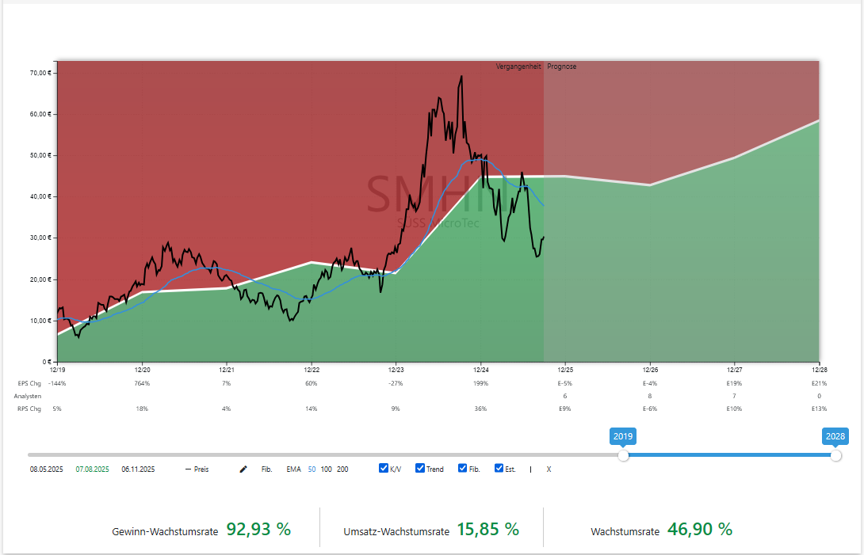Toggle the Fib. checkbox
Image resolution: width=864 pixels, height=555 pixels.
463,469
